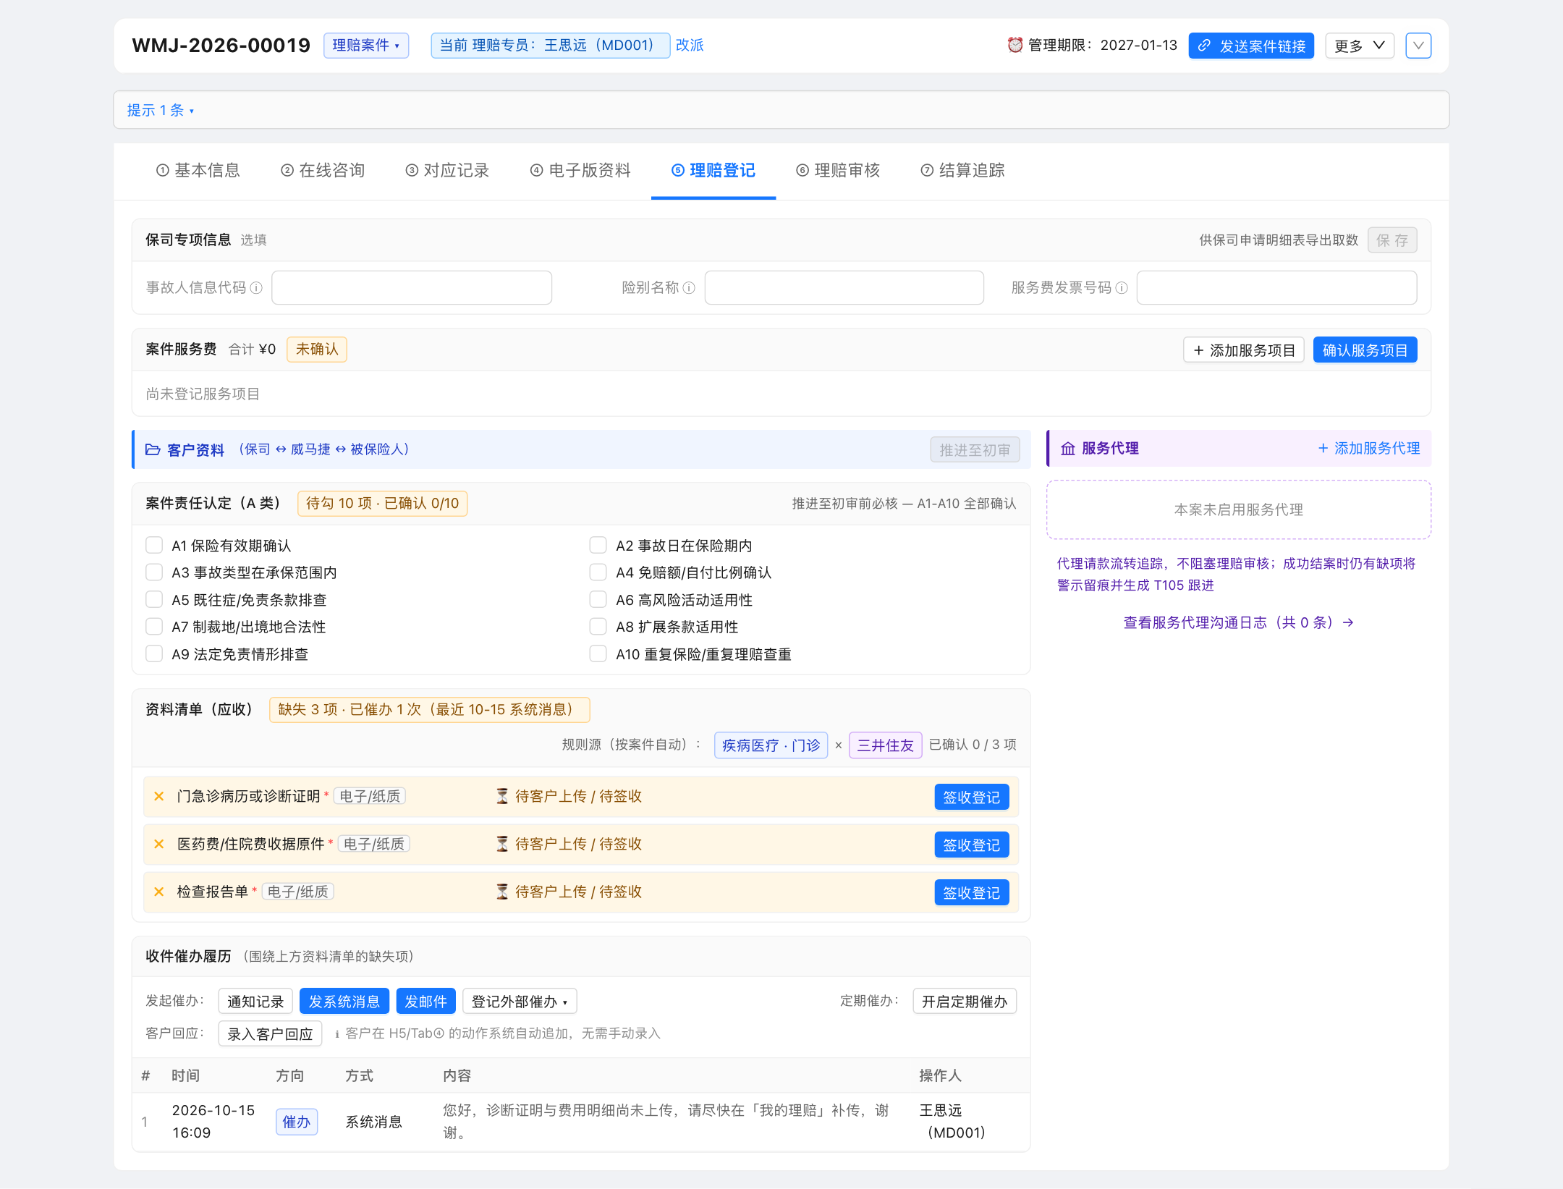Screen dimensions: 1563x1189
Task: Click the info icon next to 服务费发票号码
Action: tap(1122, 288)
